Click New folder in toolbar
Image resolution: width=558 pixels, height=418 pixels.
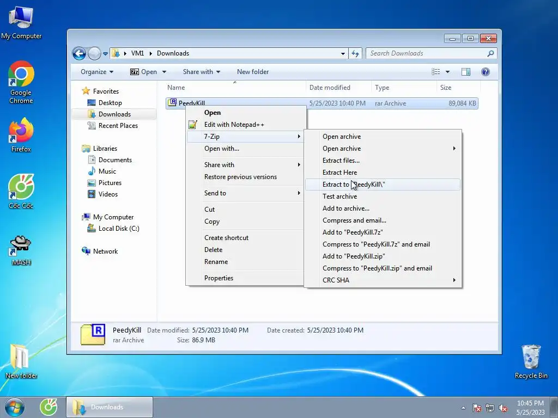click(x=253, y=72)
